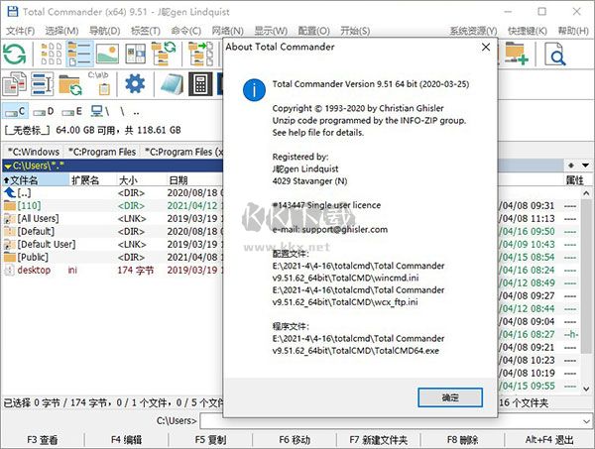Image resolution: width=595 pixels, height=449 pixels.
Task: Open the find files magnifier icon
Action: (x=555, y=55)
